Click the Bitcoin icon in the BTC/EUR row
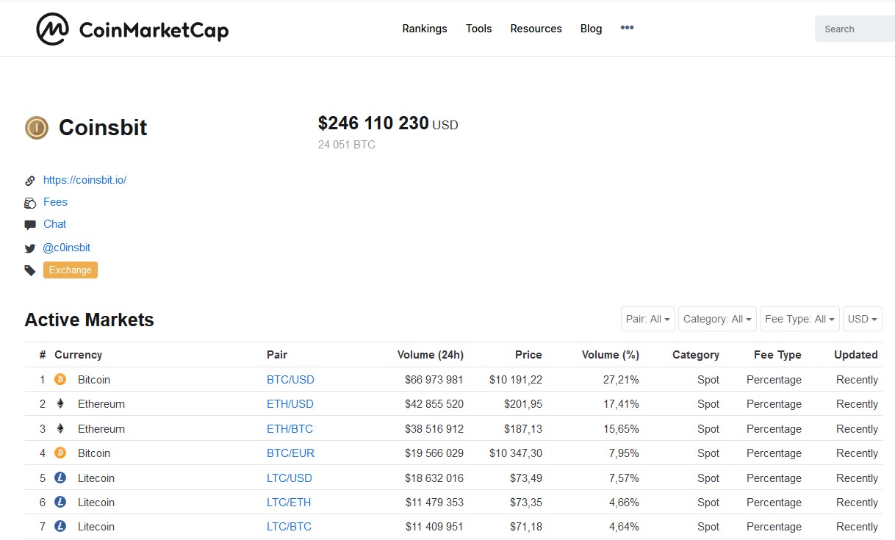The height and width of the screenshot is (540, 895). pyautogui.click(x=60, y=453)
